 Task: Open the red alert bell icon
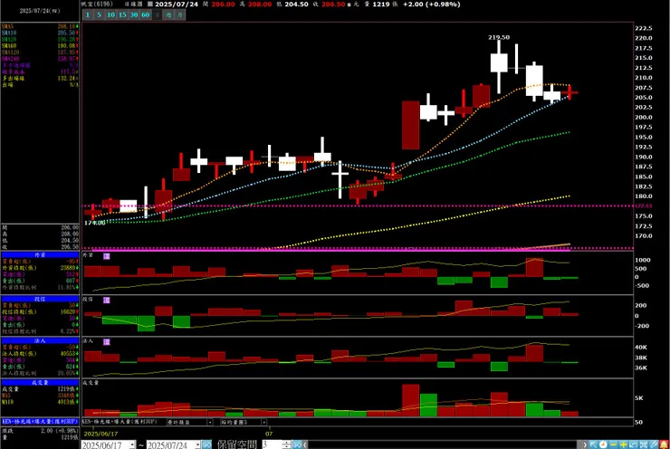(x=665, y=444)
